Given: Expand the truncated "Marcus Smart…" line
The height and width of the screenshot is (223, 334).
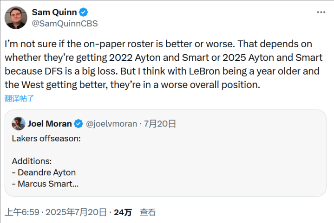Looking at the screenshot, I should 48,184.
